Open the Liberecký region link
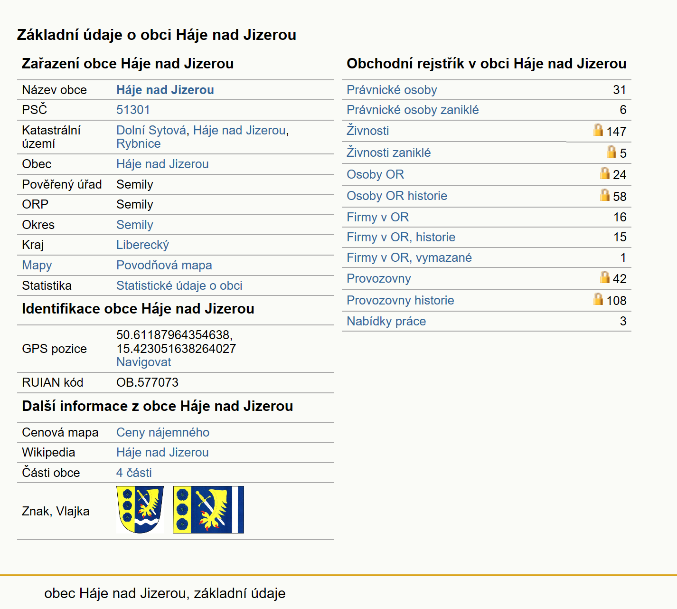The image size is (677, 609). click(x=142, y=245)
